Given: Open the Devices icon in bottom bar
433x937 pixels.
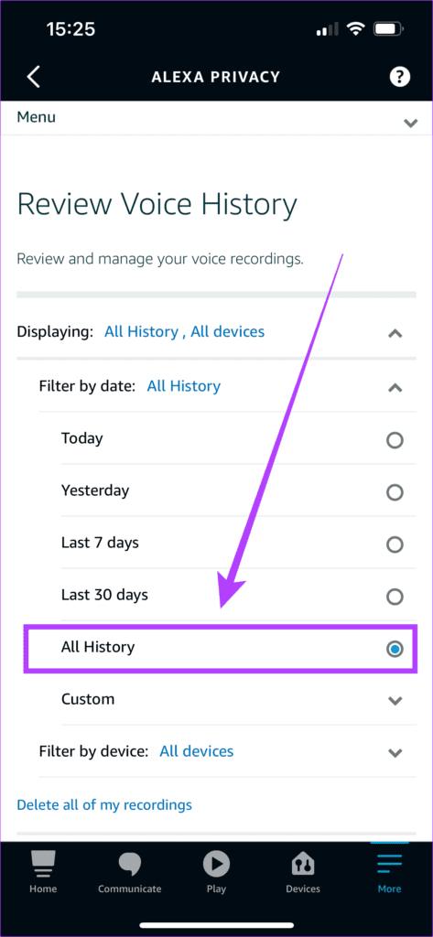Looking at the screenshot, I should [303, 864].
